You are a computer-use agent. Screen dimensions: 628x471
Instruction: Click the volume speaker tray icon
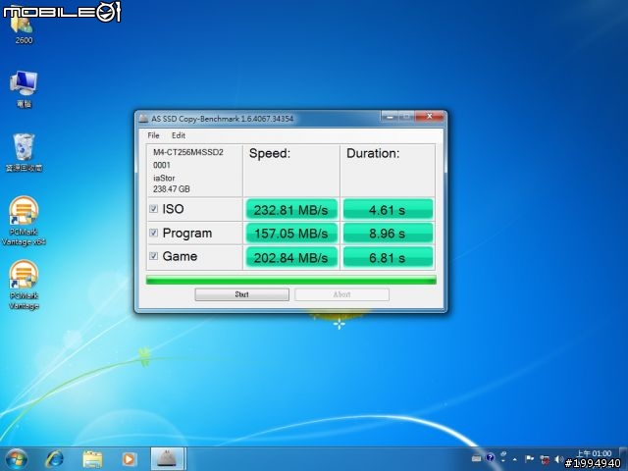pos(558,458)
